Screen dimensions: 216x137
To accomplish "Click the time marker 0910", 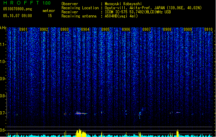I will pos(208,29).
